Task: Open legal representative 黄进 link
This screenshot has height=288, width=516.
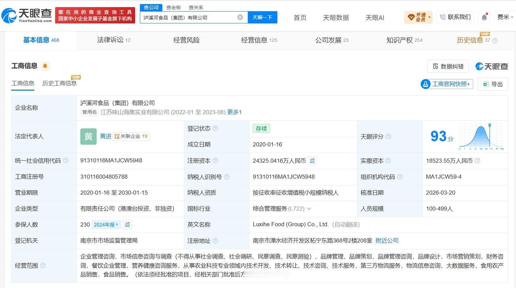Action: (x=105, y=136)
